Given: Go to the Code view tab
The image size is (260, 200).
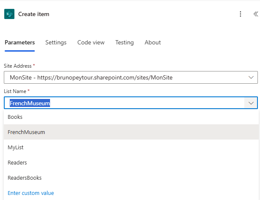Looking at the screenshot, I should click(91, 42).
